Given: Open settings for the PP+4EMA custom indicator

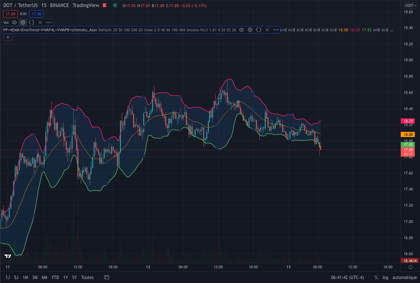Looking at the screenshot, I should (250, 30).
